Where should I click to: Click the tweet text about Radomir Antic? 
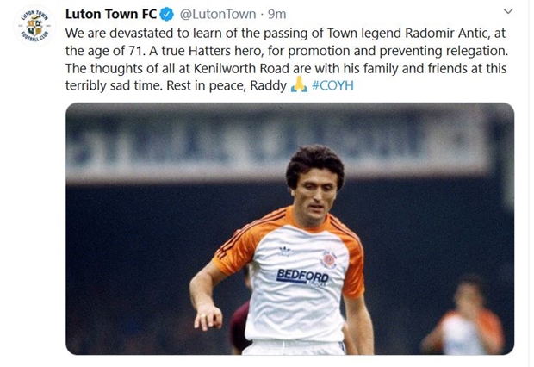(x=287, y=59)
